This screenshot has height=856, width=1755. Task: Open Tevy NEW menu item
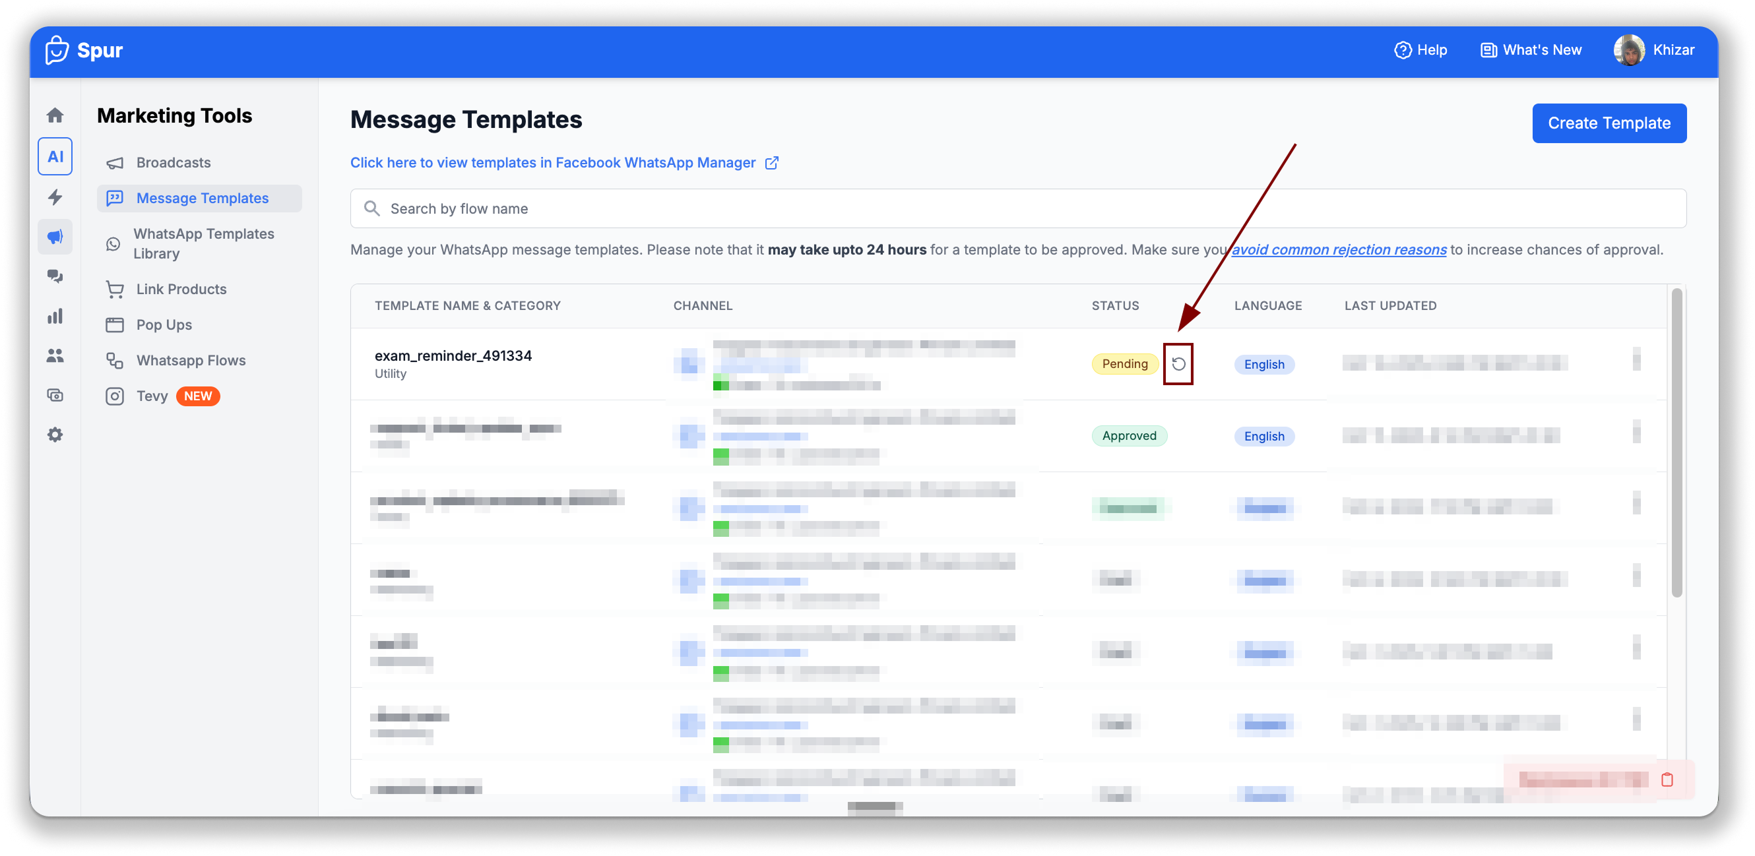click(152, 396)
